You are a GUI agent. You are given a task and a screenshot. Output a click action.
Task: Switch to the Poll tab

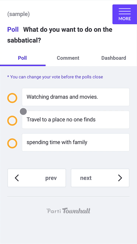coord(22,58)
